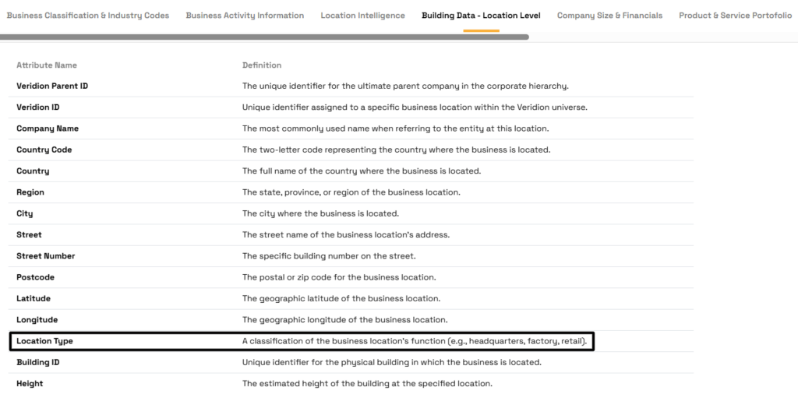This screenshot has width=798, height=394.
Task: Click the Postcode attribute row
Action: [36, 277]
